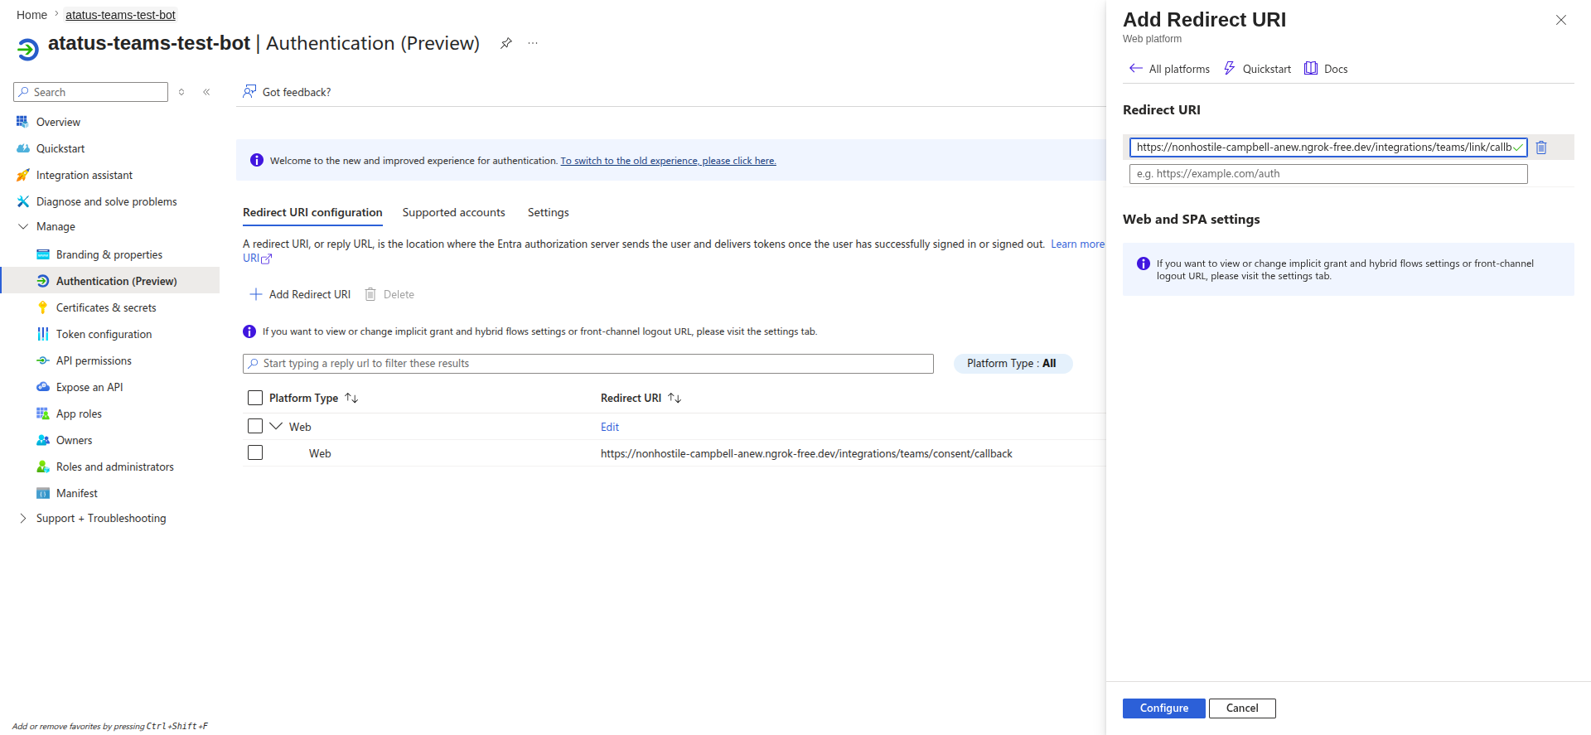
Task: Click the Expose an API cloud icon
Action: tap(43, 387)
